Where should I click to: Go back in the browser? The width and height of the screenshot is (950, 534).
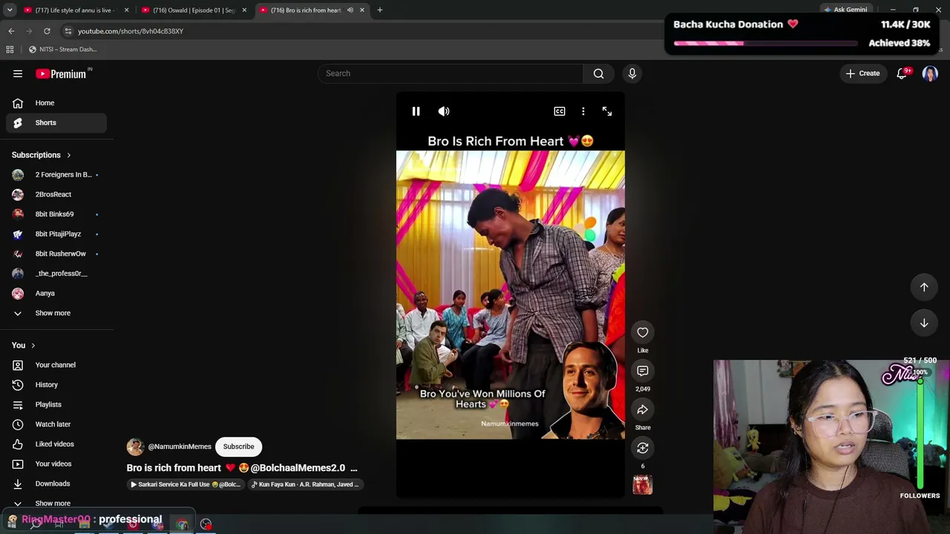(x=11, y=31)
